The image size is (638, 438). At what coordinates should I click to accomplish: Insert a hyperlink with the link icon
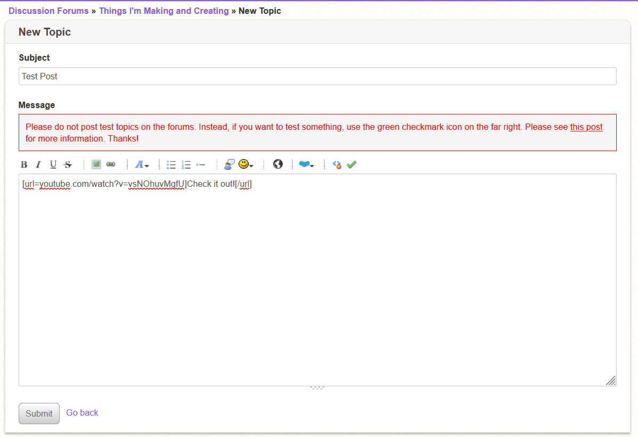[x=111, y=164]
